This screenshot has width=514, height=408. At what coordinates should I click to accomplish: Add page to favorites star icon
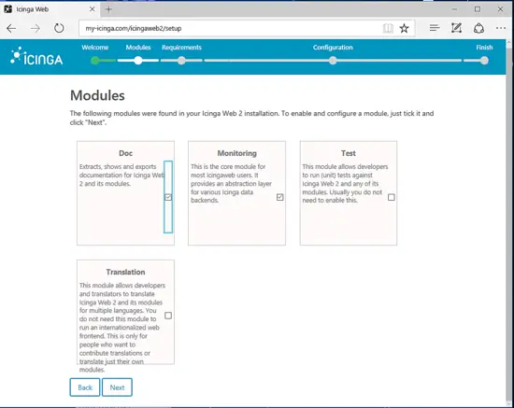(x=404, y=29)
